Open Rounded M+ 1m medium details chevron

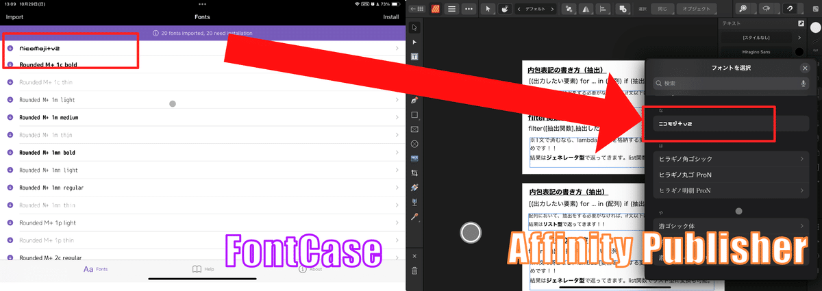397,117
